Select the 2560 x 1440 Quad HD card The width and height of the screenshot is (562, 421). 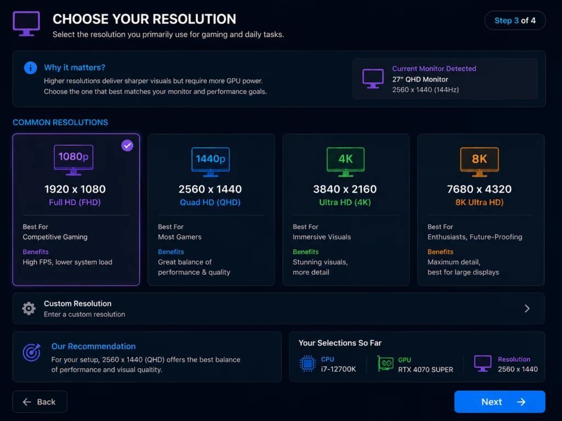(211, 210)
